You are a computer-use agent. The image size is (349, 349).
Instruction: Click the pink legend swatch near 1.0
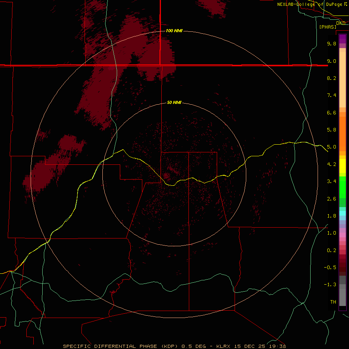(x=342, y=235)
